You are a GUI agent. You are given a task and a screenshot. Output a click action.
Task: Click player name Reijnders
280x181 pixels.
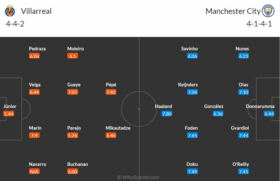pyautogui.click(x=188, y=85)
